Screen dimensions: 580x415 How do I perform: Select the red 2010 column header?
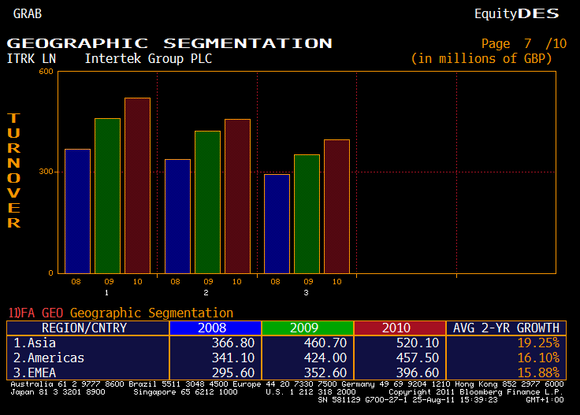[400, 328]
